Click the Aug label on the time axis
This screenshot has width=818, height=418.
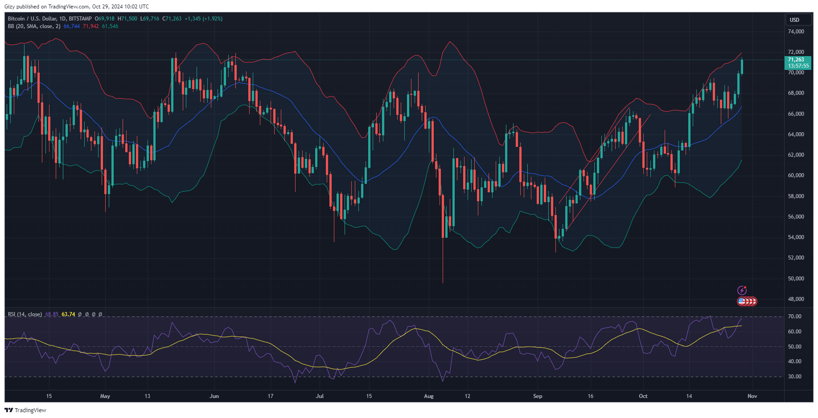click(x=429, y=396)
